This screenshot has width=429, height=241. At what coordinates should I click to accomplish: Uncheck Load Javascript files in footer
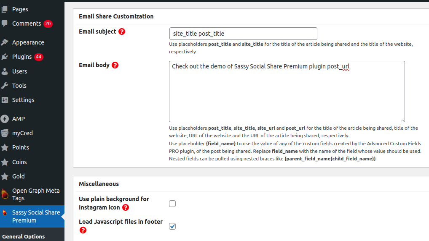(x=172, y=226)
